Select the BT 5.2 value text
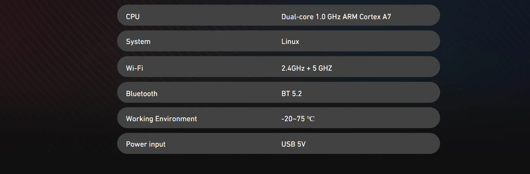Screen dimensions: 530x174 click(292, 93)
